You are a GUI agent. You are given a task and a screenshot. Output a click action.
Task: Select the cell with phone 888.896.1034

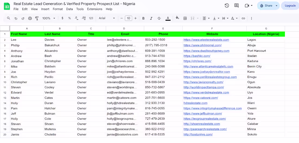[x=163, y=61]
